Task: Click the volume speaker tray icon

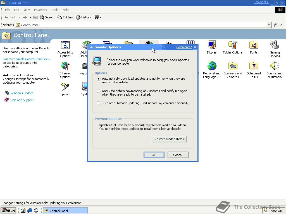Action: coord(266,211)
